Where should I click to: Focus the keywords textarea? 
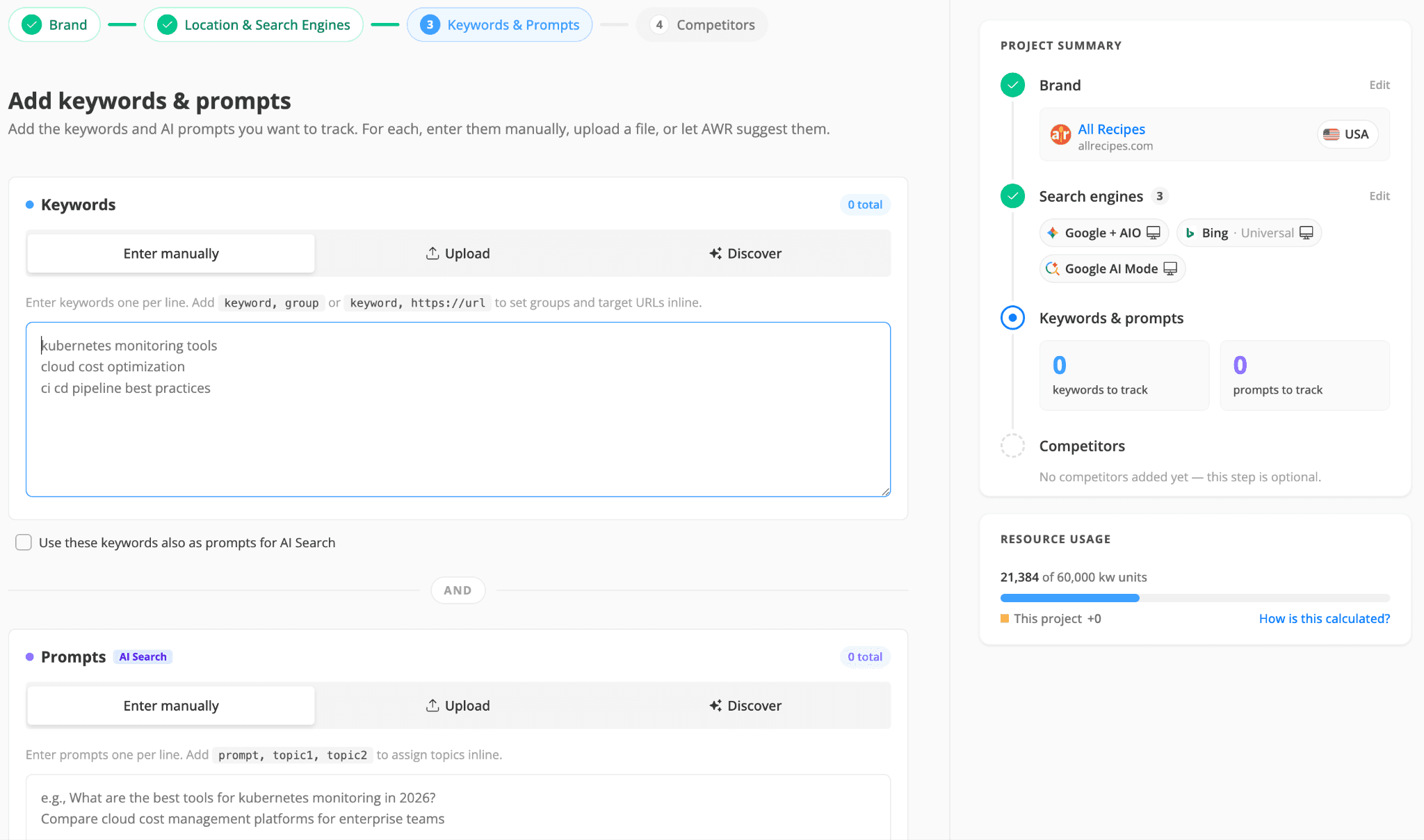458,410
